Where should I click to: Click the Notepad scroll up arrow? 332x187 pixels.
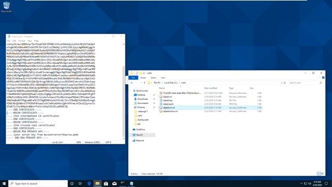[123, 44]
